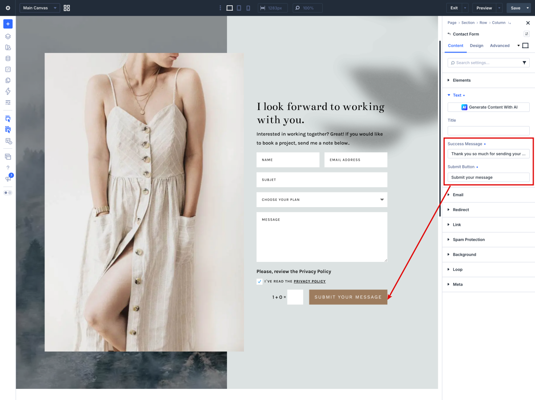The width and height of the screenshot is (535, 400).
Task: Open the Layers icon in left sidebar
Action: click(x=8, y=37)
